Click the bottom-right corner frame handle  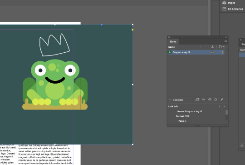pyautogui.click(x=132, y=145)
